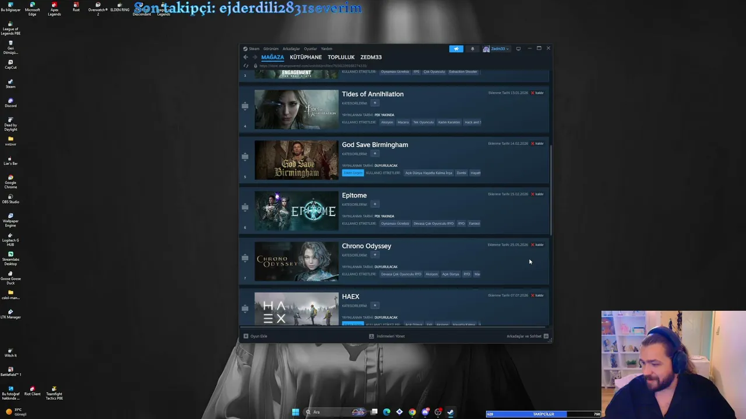Add a category to HAEX

point(375,306)
